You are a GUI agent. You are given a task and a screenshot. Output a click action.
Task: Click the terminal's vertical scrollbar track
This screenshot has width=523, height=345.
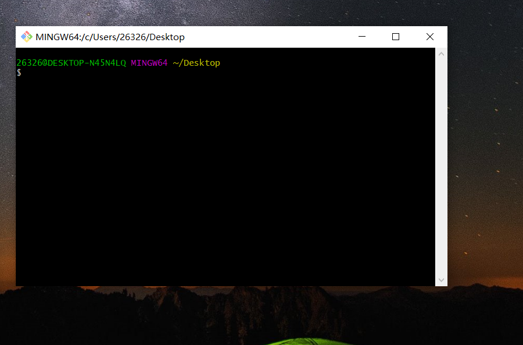click(x=441, y=167)
